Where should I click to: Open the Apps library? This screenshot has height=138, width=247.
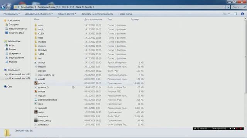tap(12, 45)
